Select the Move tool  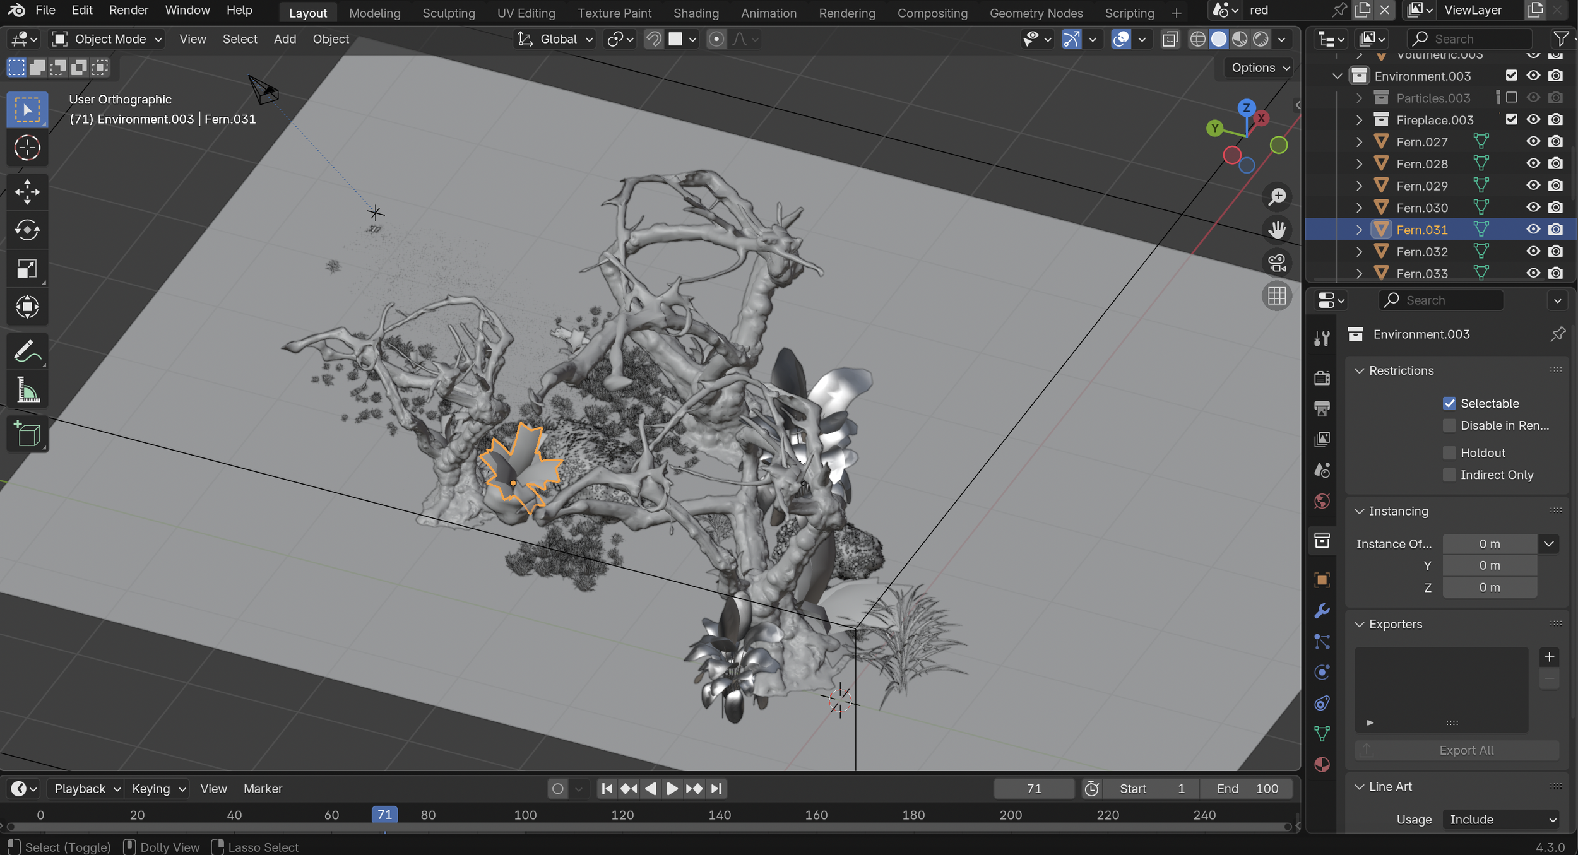tap(27, 192)
